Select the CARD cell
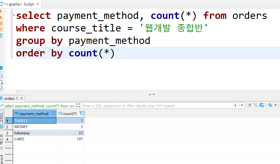The image size is (280, 164). point(35,139)
